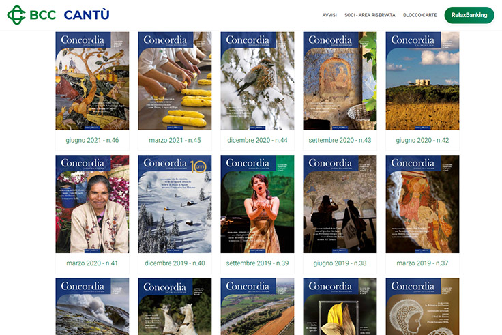This screenshot has width=502, height=335.
Task: Click the 'dicembre 2019 - n.40' link
Action: pyautogui.click(x=175, y=263)
